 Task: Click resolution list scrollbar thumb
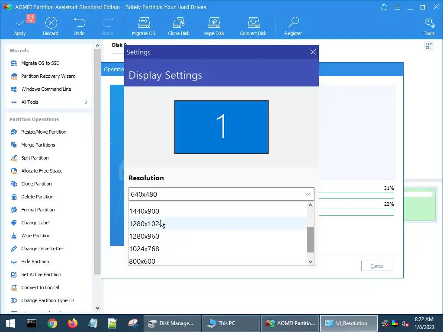(311, 239)
